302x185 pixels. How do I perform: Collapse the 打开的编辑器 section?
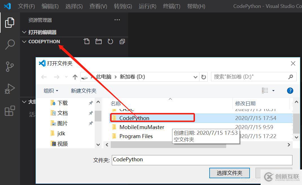tap(24, 32)
